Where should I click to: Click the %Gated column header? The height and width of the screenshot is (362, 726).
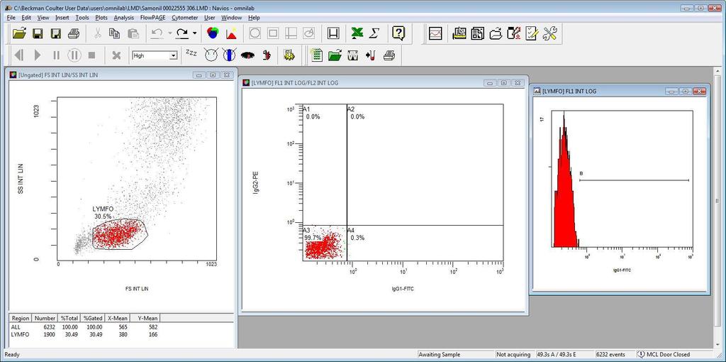(x=92, y=318)
